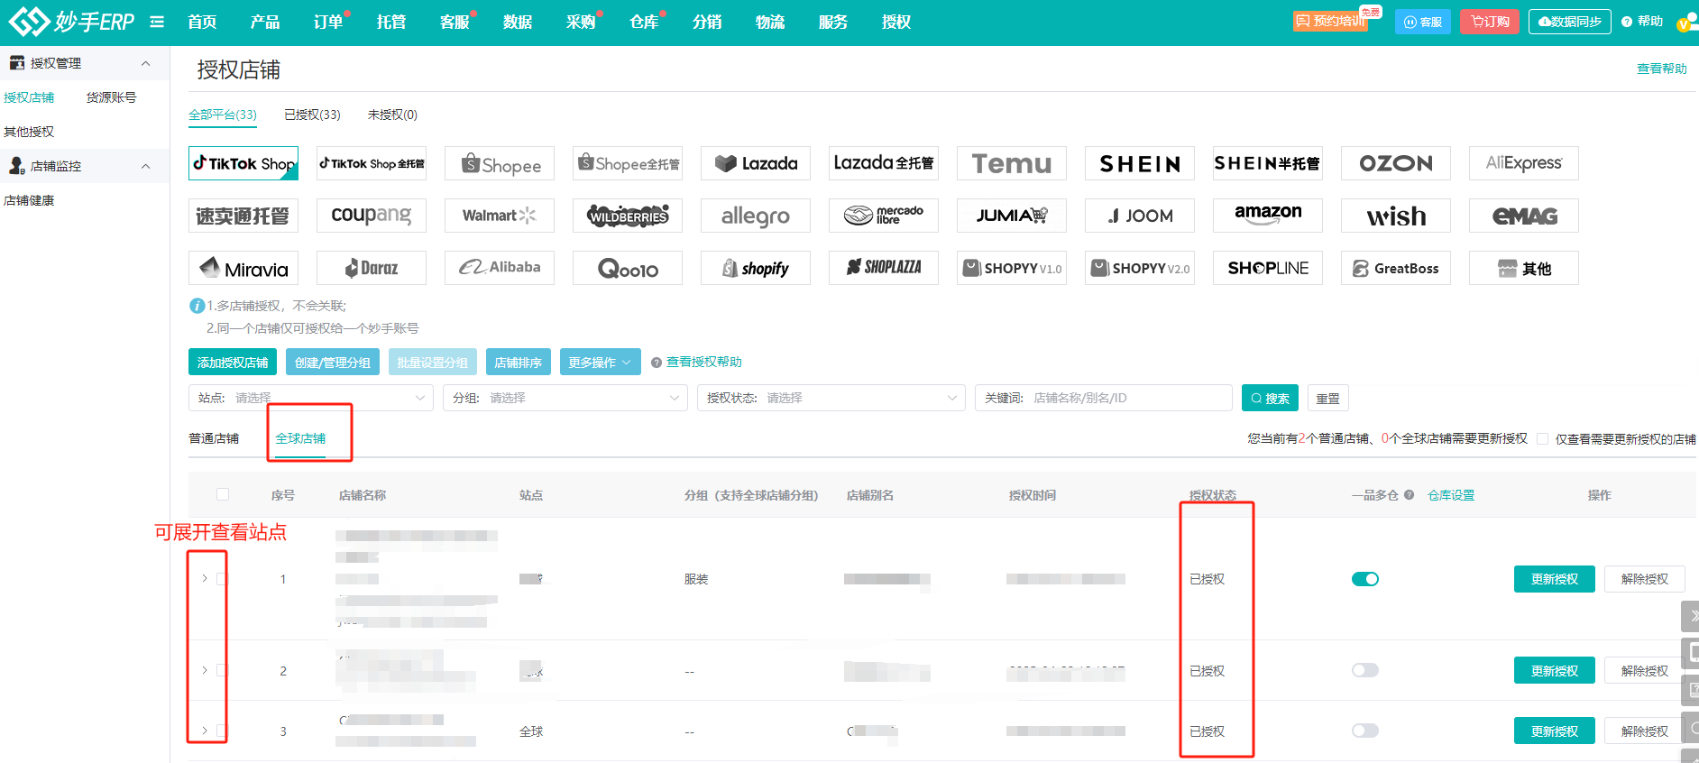Select the Shopee platform logo
The height and width of the screenshot is (763, 1699).
pos(500,163)
